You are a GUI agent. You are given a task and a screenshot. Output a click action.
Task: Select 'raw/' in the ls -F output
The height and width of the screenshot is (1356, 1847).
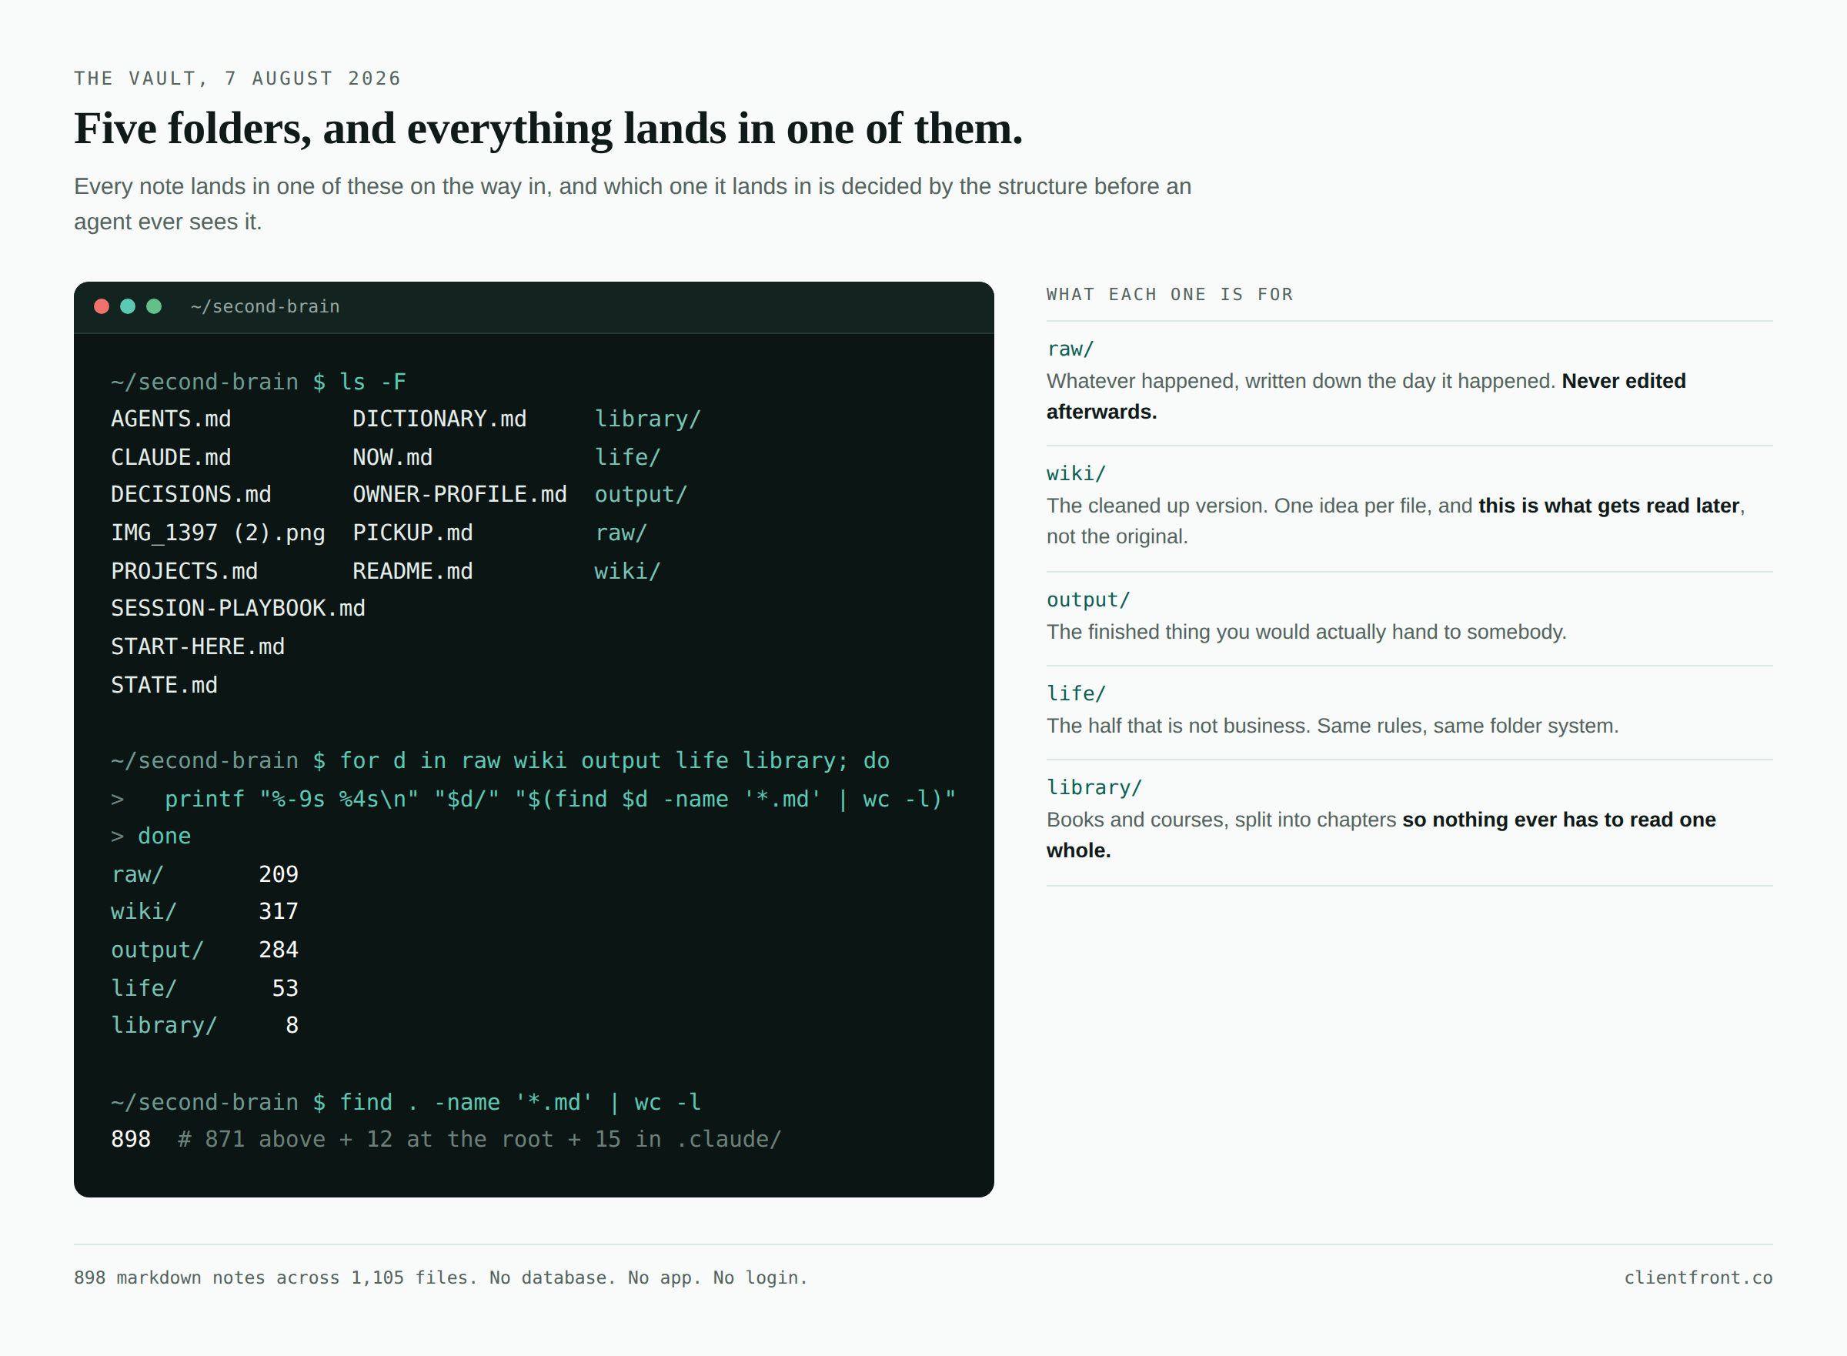621,533
